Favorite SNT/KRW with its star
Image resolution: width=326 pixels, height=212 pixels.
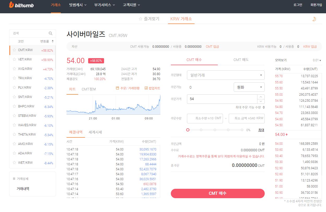(14, 97)
